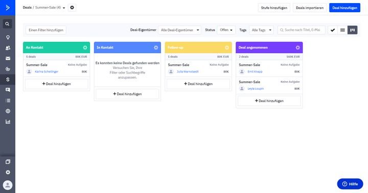This screenshot has width=368, height=193.
Task: Click Keine Aufgabe on Karina Schellinger's deal
Action: pyautogui.click(x=78, y=65)
